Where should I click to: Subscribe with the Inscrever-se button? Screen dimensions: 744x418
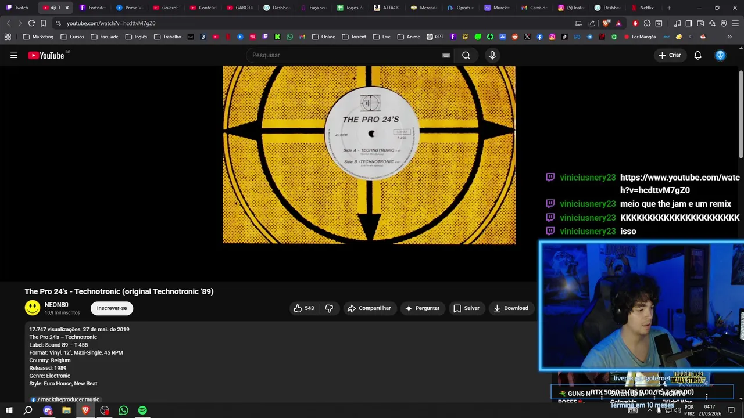coord(112,308)
